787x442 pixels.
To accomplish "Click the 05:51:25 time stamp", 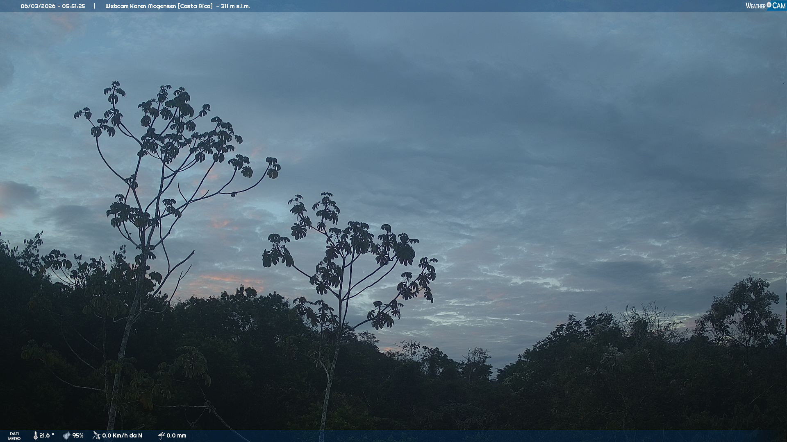I will tap(74, 6).
